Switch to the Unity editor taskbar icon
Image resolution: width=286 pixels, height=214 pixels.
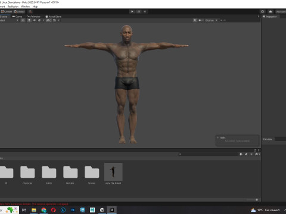pyautogui.click(x=112, y=210)
